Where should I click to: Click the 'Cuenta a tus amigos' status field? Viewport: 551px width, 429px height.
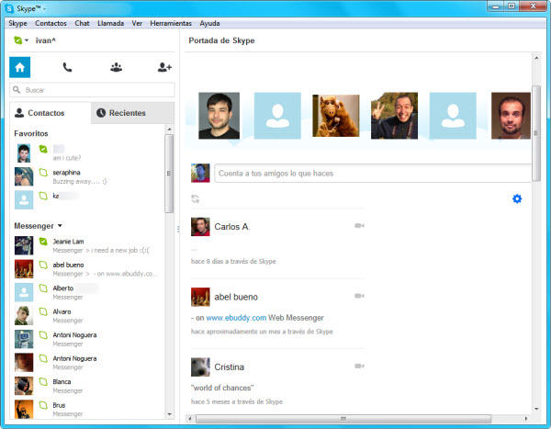pos(373,173)
